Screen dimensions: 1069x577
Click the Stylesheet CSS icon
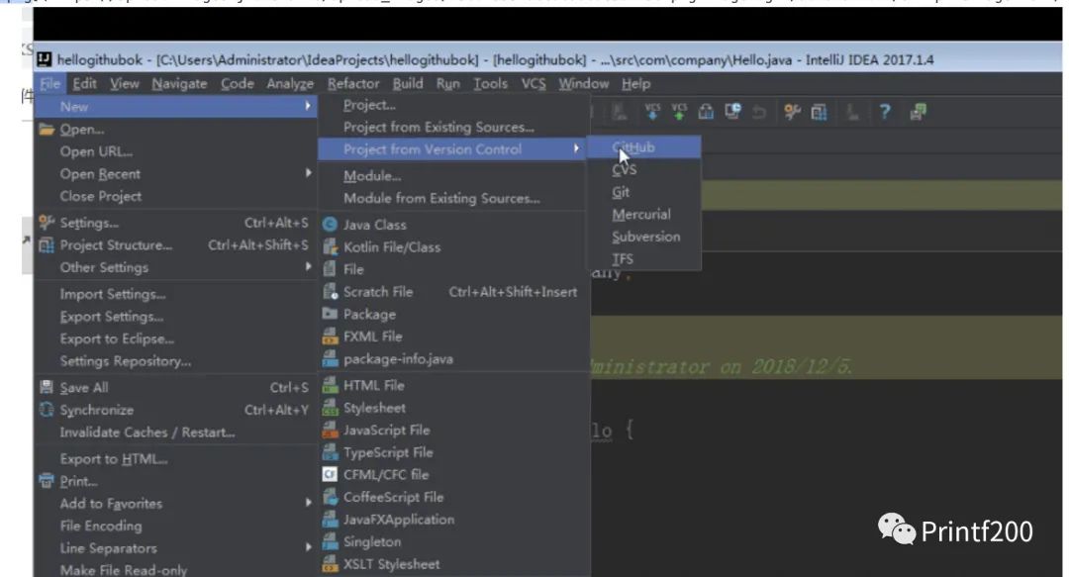330,408
